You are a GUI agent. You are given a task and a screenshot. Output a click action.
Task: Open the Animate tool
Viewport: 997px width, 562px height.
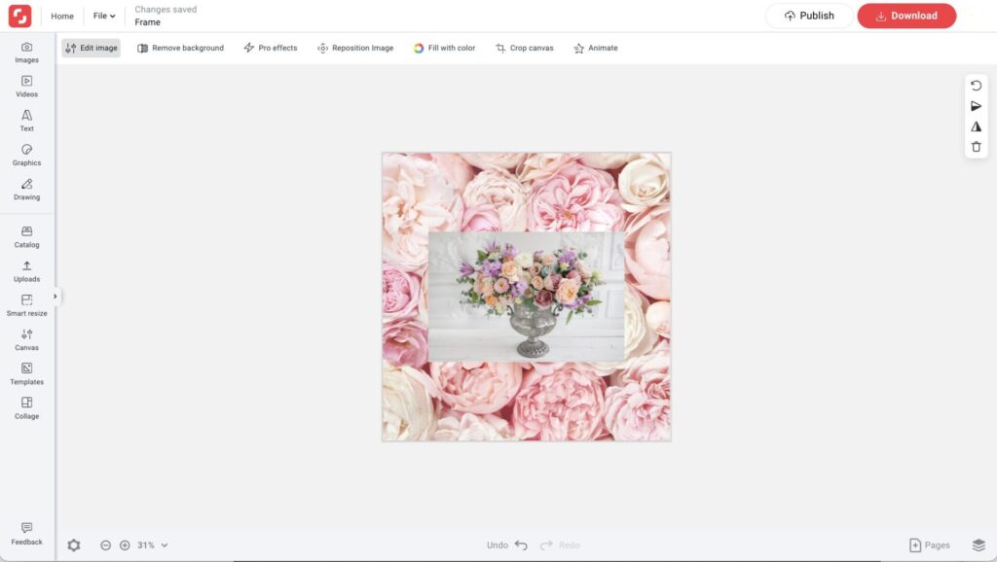(x=595, y=47)
